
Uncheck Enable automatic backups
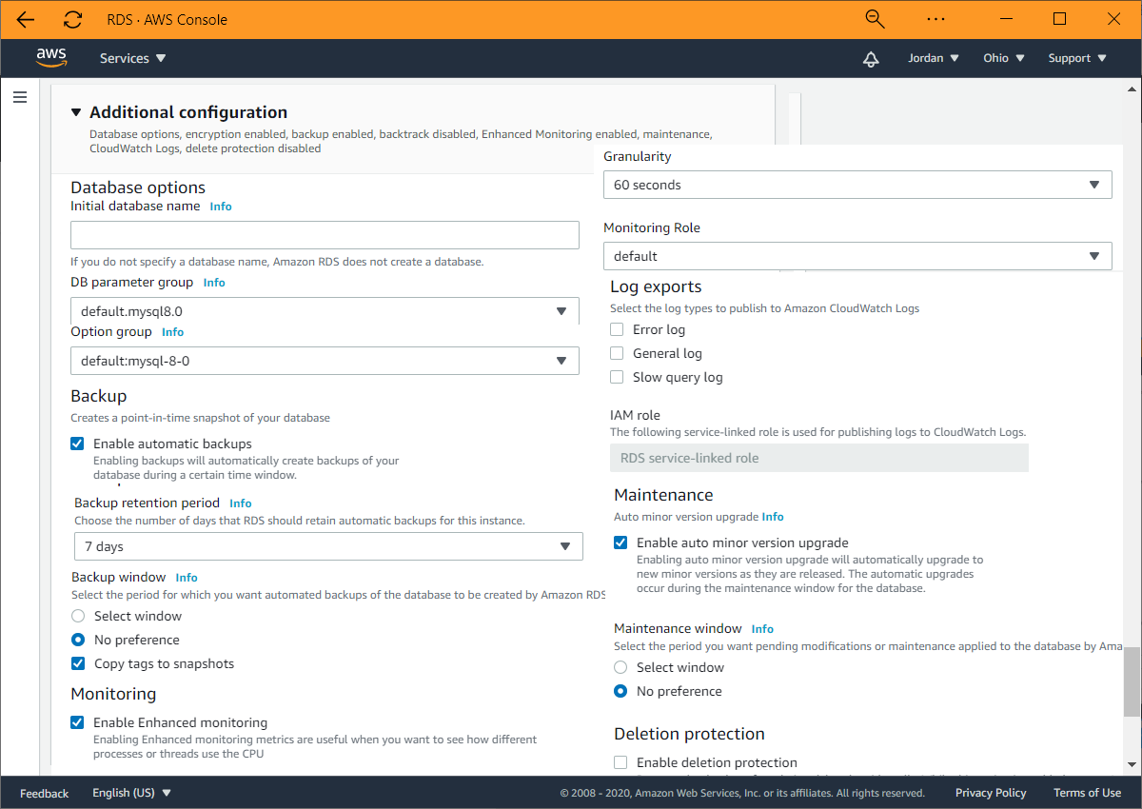(77, 444)
